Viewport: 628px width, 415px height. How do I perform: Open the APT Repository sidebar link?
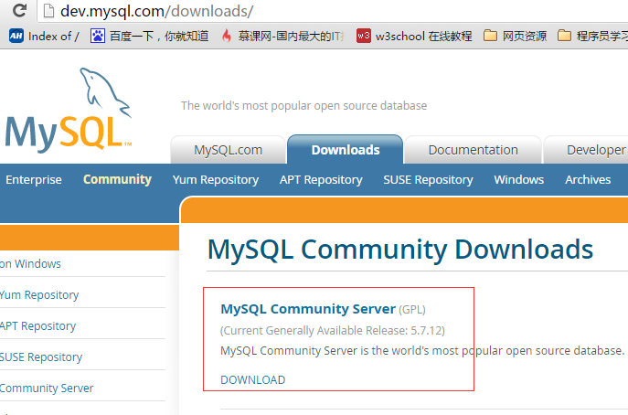pyautogui.click(x=37, y=326)
